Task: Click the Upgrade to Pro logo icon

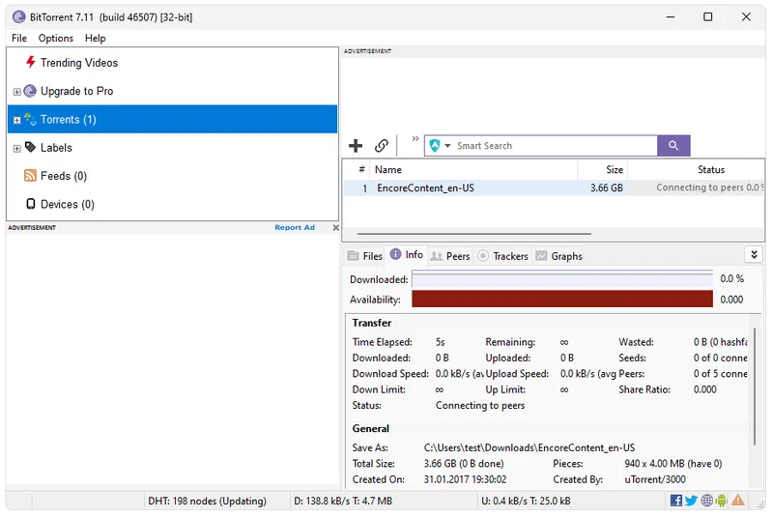Action: coord(30,91)
